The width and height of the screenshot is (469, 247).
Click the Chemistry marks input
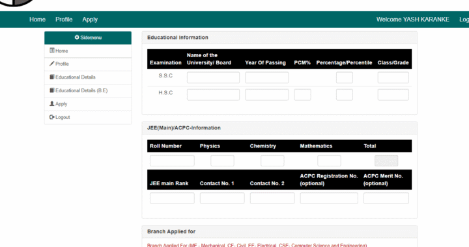[x=272, y=161]
